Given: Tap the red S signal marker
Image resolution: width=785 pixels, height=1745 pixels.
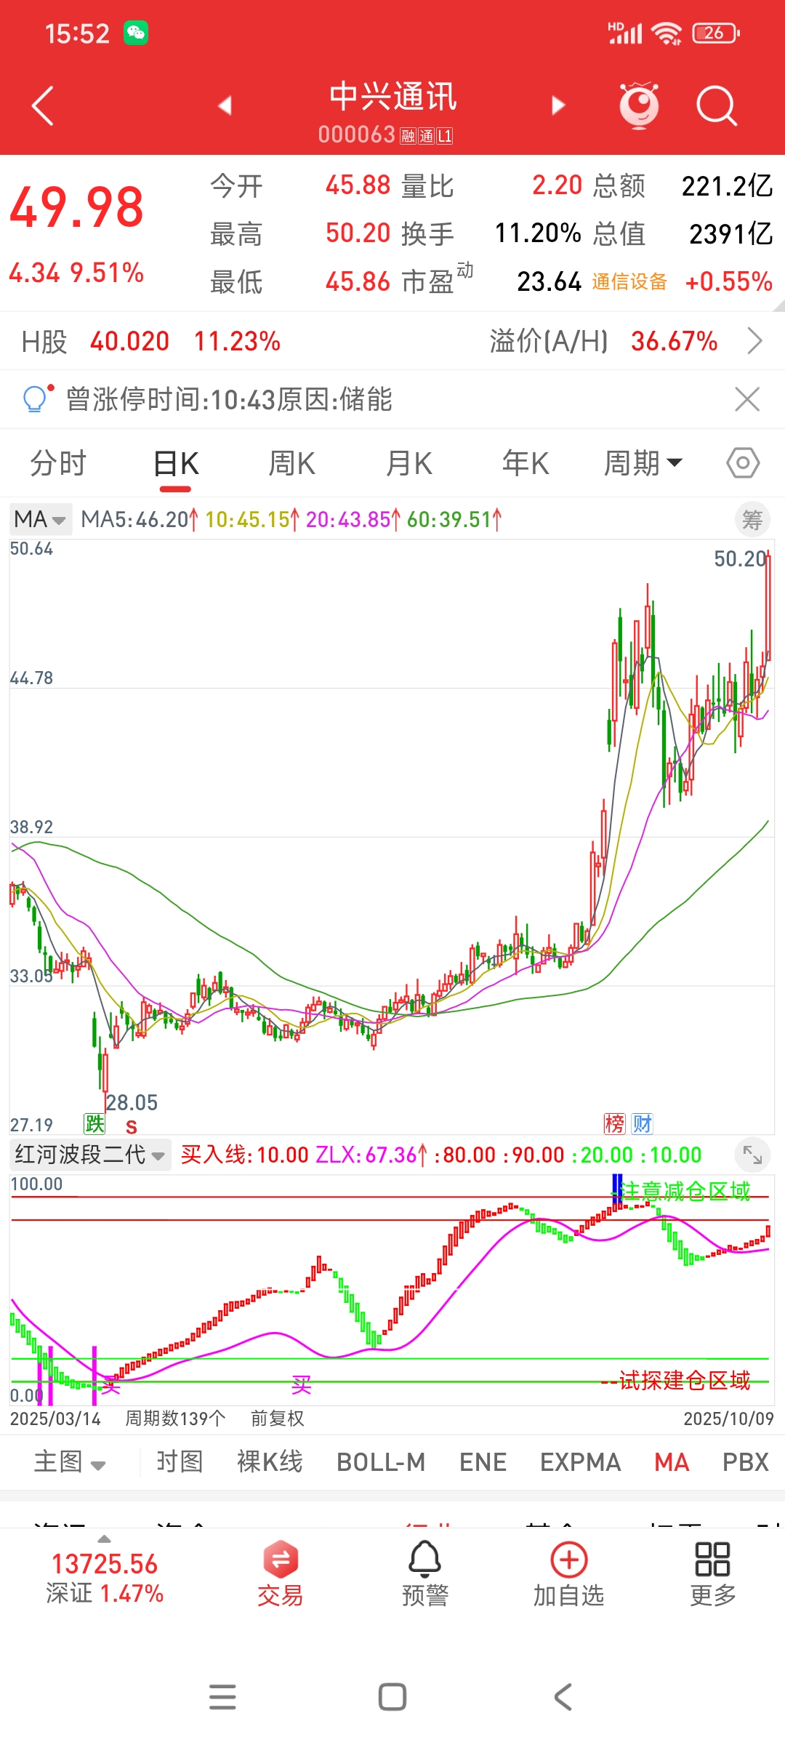Looking at the screenshot, I should [x=132, y=1127].
